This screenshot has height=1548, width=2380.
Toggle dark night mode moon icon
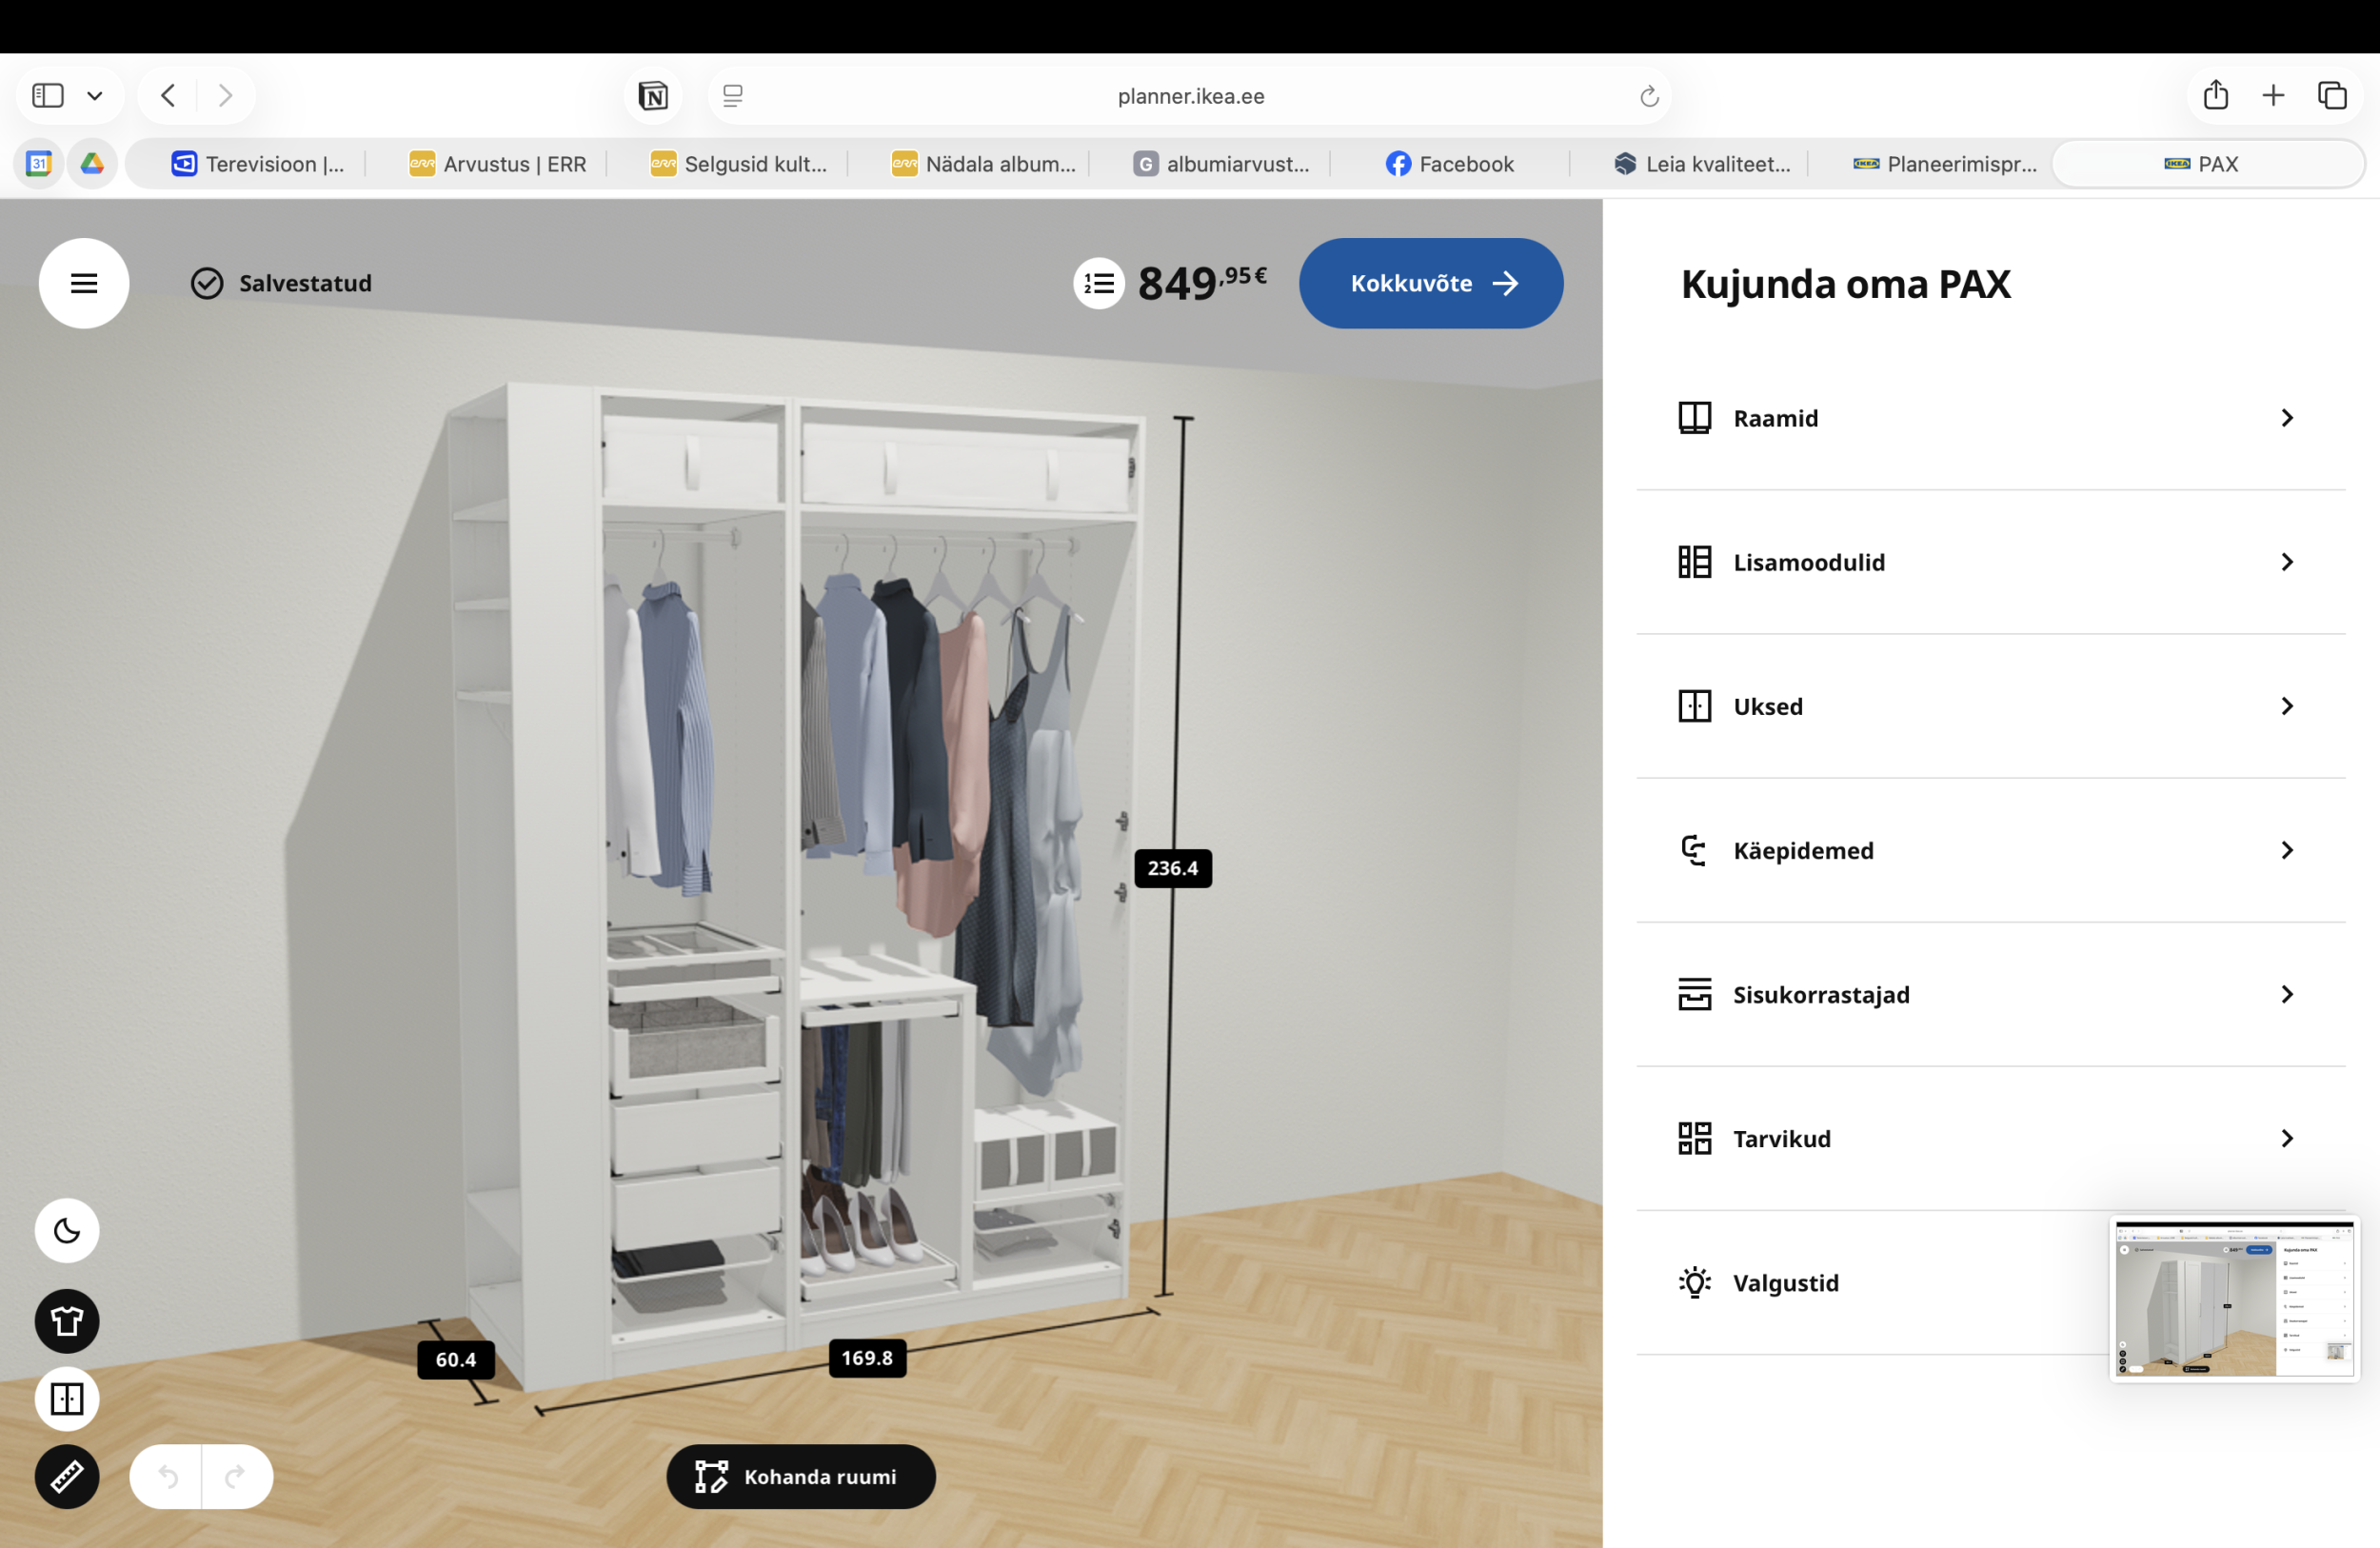point(67,1230)
